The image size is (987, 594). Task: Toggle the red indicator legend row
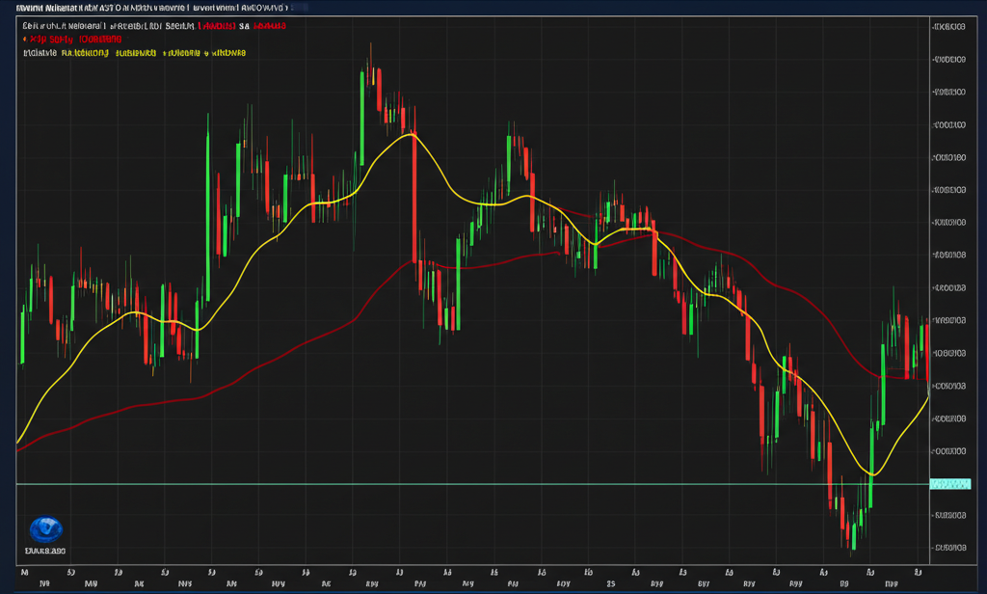(75, 40)
